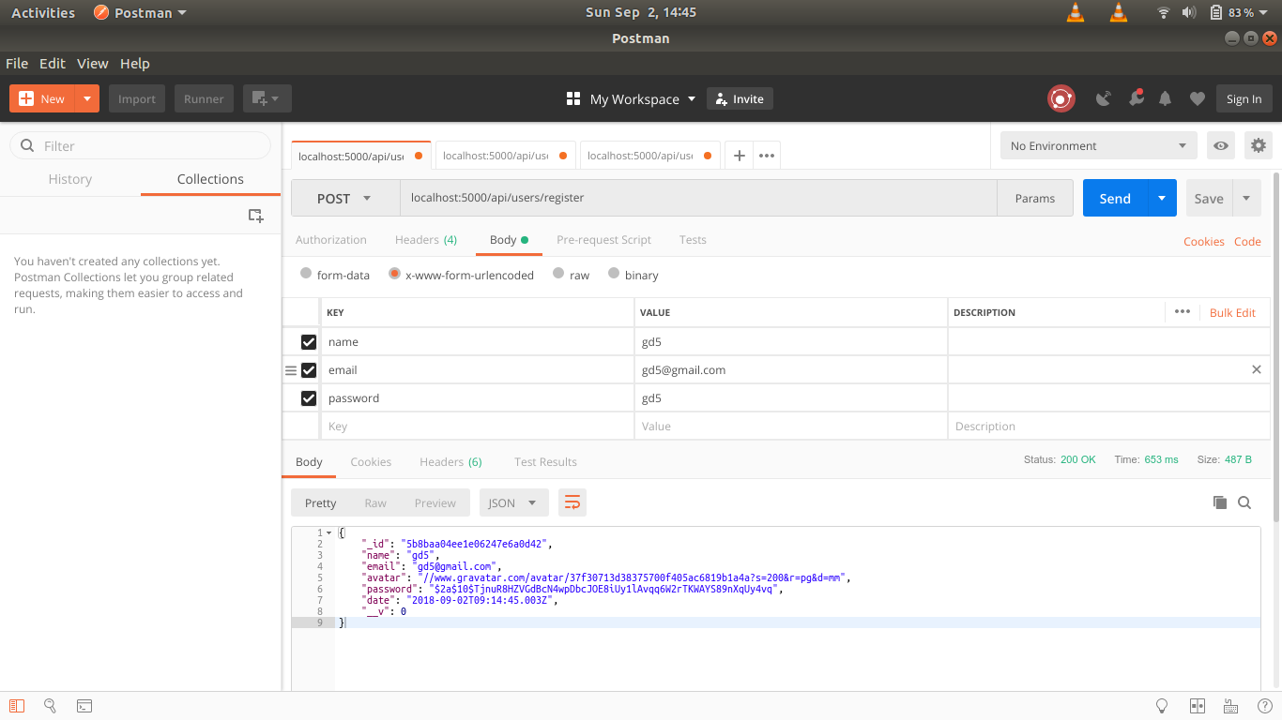
Task: Uncheck the email parameter checkbox
Action: (x=309, y=370)
